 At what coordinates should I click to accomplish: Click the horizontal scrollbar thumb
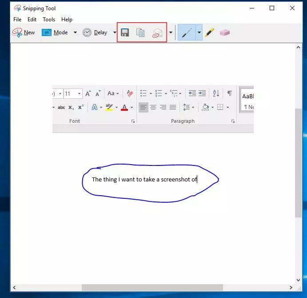[152, 288]
